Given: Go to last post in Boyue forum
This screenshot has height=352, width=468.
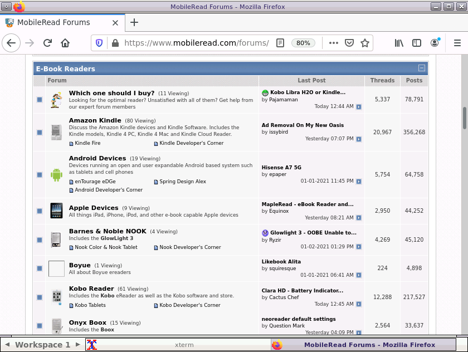Looking at the screenshot, I should point(359,275).
